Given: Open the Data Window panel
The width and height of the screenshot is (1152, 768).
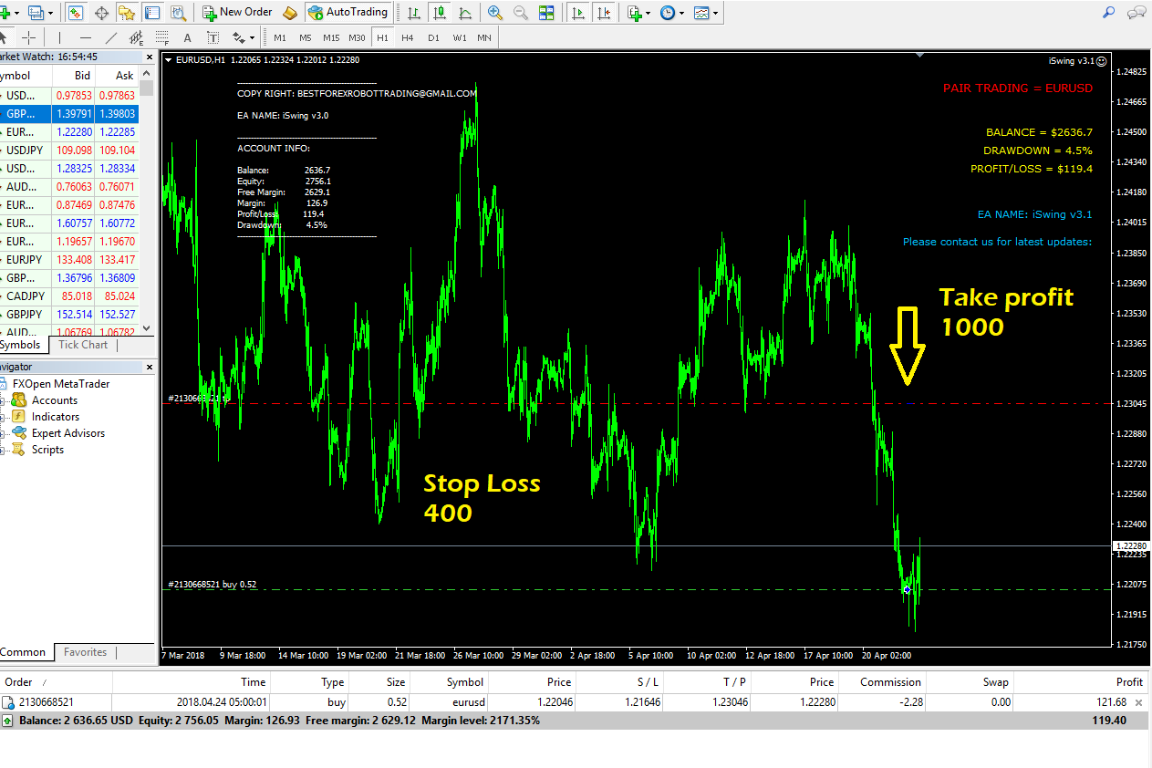Looking at the screenshot, I should pos(546,13).
